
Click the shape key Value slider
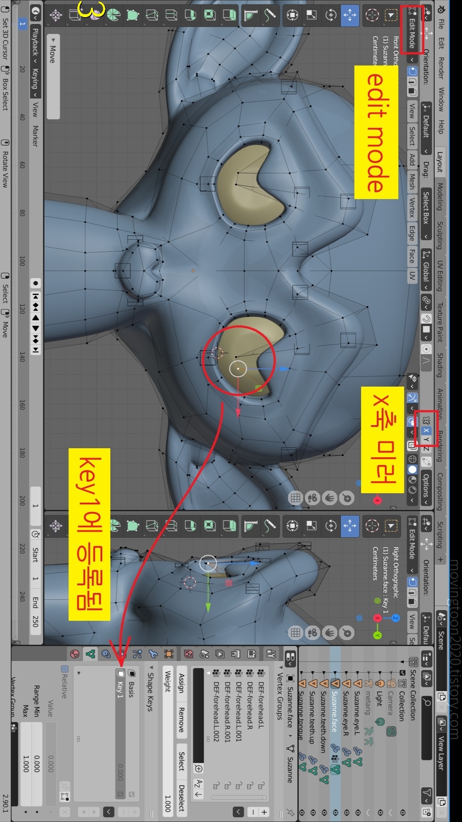click(51, 764)
